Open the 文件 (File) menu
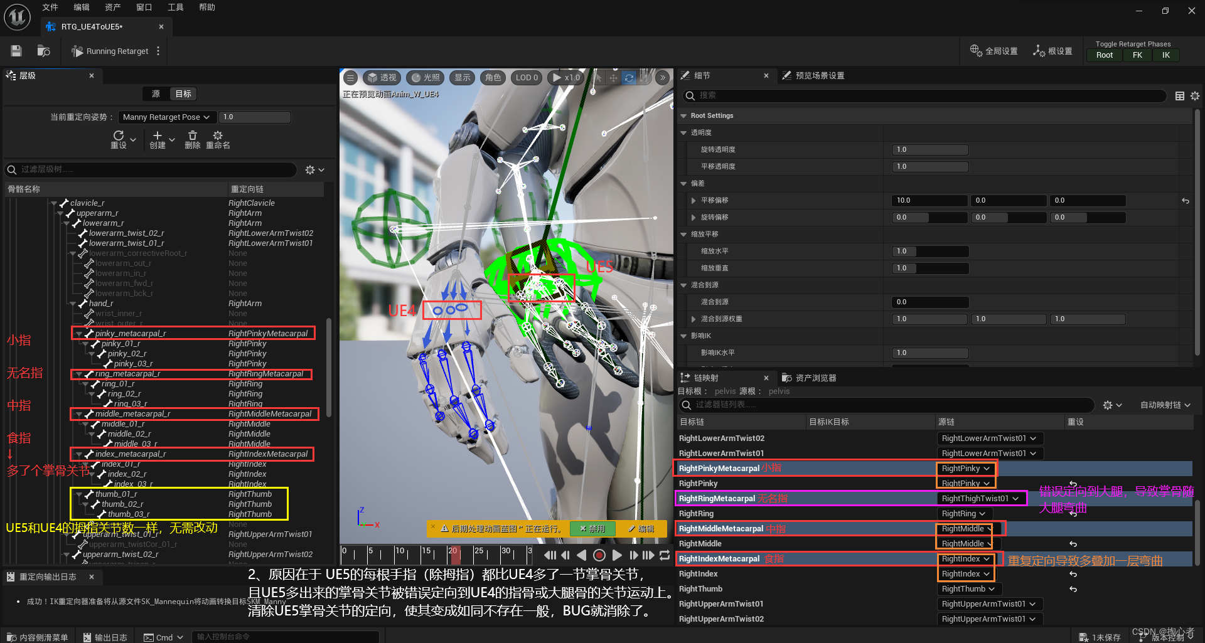This screenshot has width=1205, height=643. pyautogui.click(x=50, y=7)
